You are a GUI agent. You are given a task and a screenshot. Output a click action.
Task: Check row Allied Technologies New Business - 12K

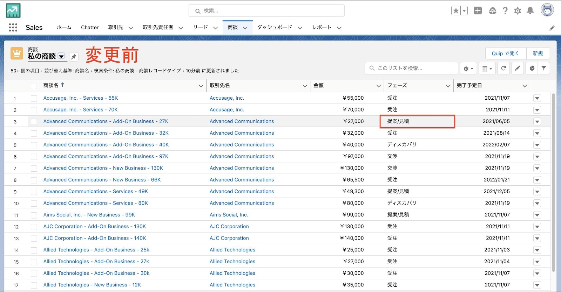pyautogui.click(x=34, y=285)
